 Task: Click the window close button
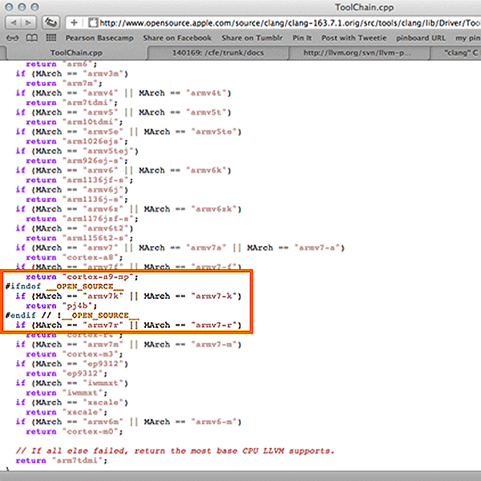point(9,7)
